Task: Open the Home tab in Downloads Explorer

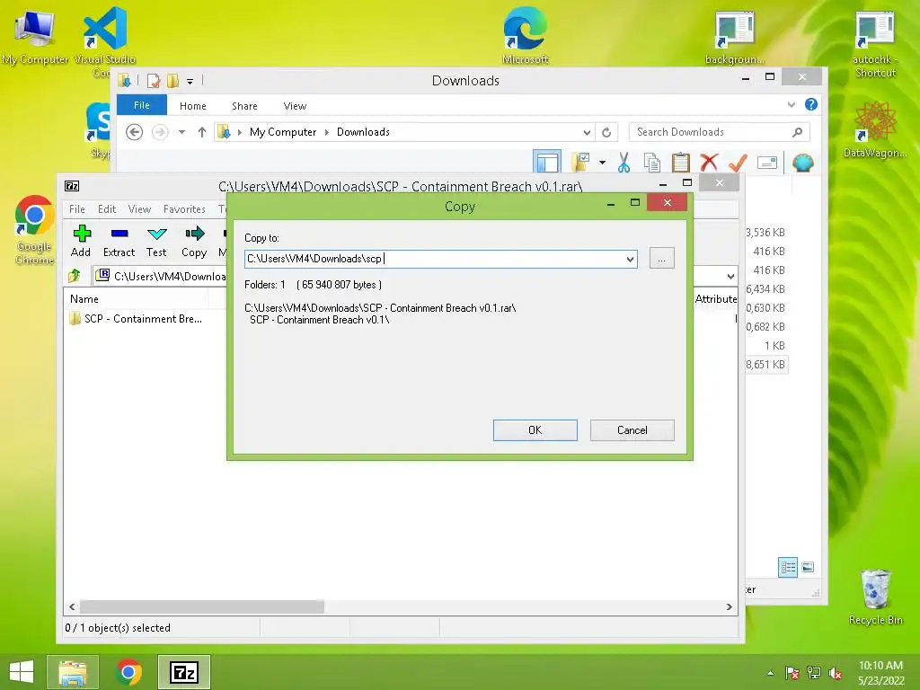Action: pos(193,106)
